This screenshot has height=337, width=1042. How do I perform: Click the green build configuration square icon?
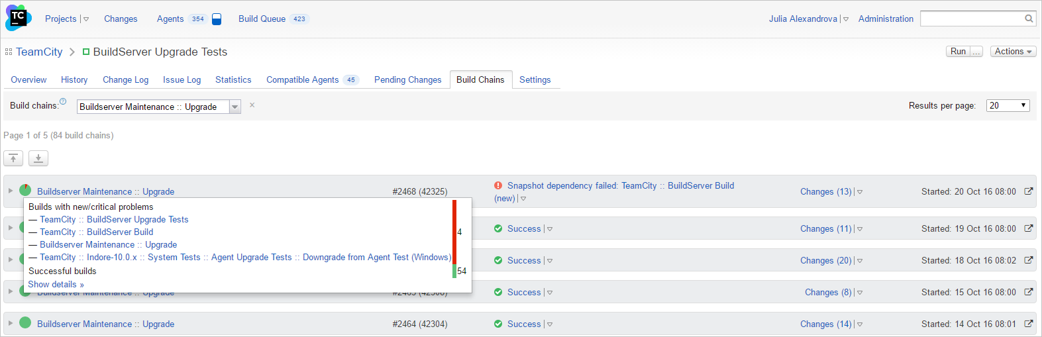click(86, 52)
